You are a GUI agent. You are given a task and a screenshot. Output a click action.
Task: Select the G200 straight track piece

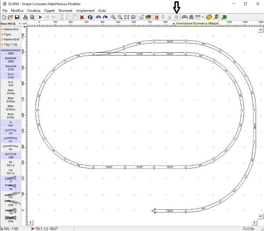[x=11, y=59]
